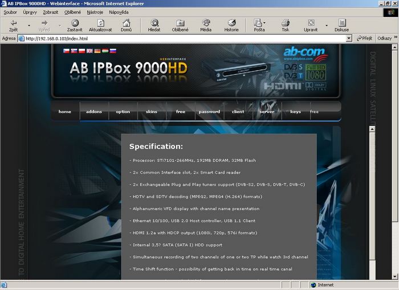Open the Pošta mail button
Image resolution: width=399 pixels, height=290 pixels.
259,26
